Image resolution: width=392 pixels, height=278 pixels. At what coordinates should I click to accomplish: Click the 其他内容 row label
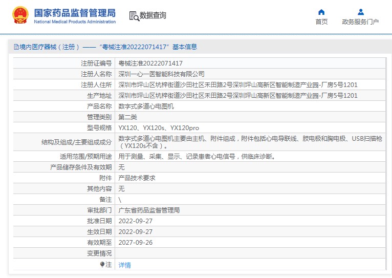[x=99, y=189]
